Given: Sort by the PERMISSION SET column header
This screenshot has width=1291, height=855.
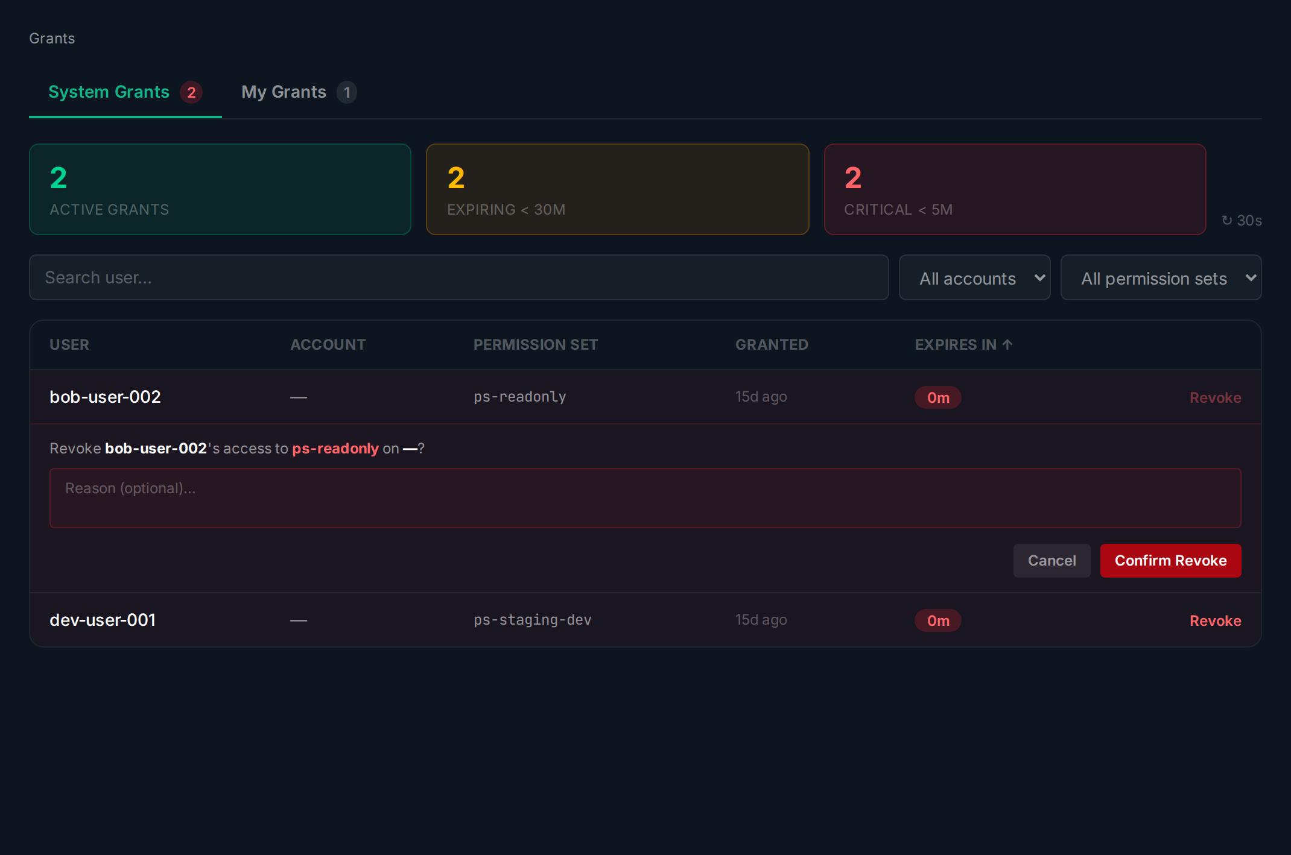Looking at the screenshot, I should [x=536, y=344].
